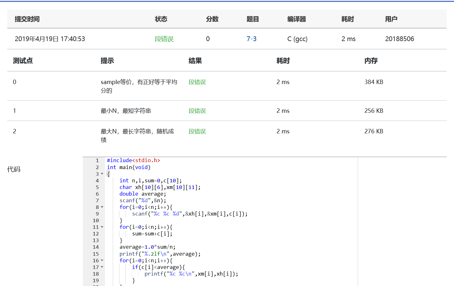This screenshot has height=286, width=454.
Task: Select hint text starting with 最大N
Action: (x=137, y=136)
